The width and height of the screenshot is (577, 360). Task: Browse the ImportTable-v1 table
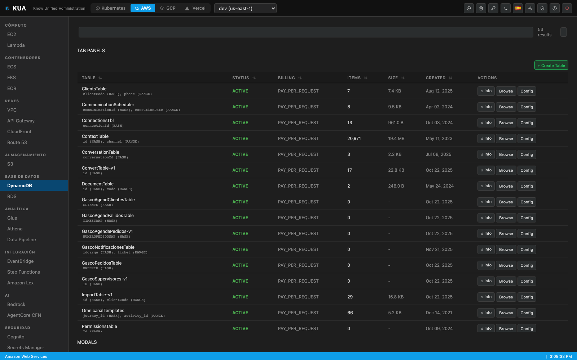[x=506, y=297]
